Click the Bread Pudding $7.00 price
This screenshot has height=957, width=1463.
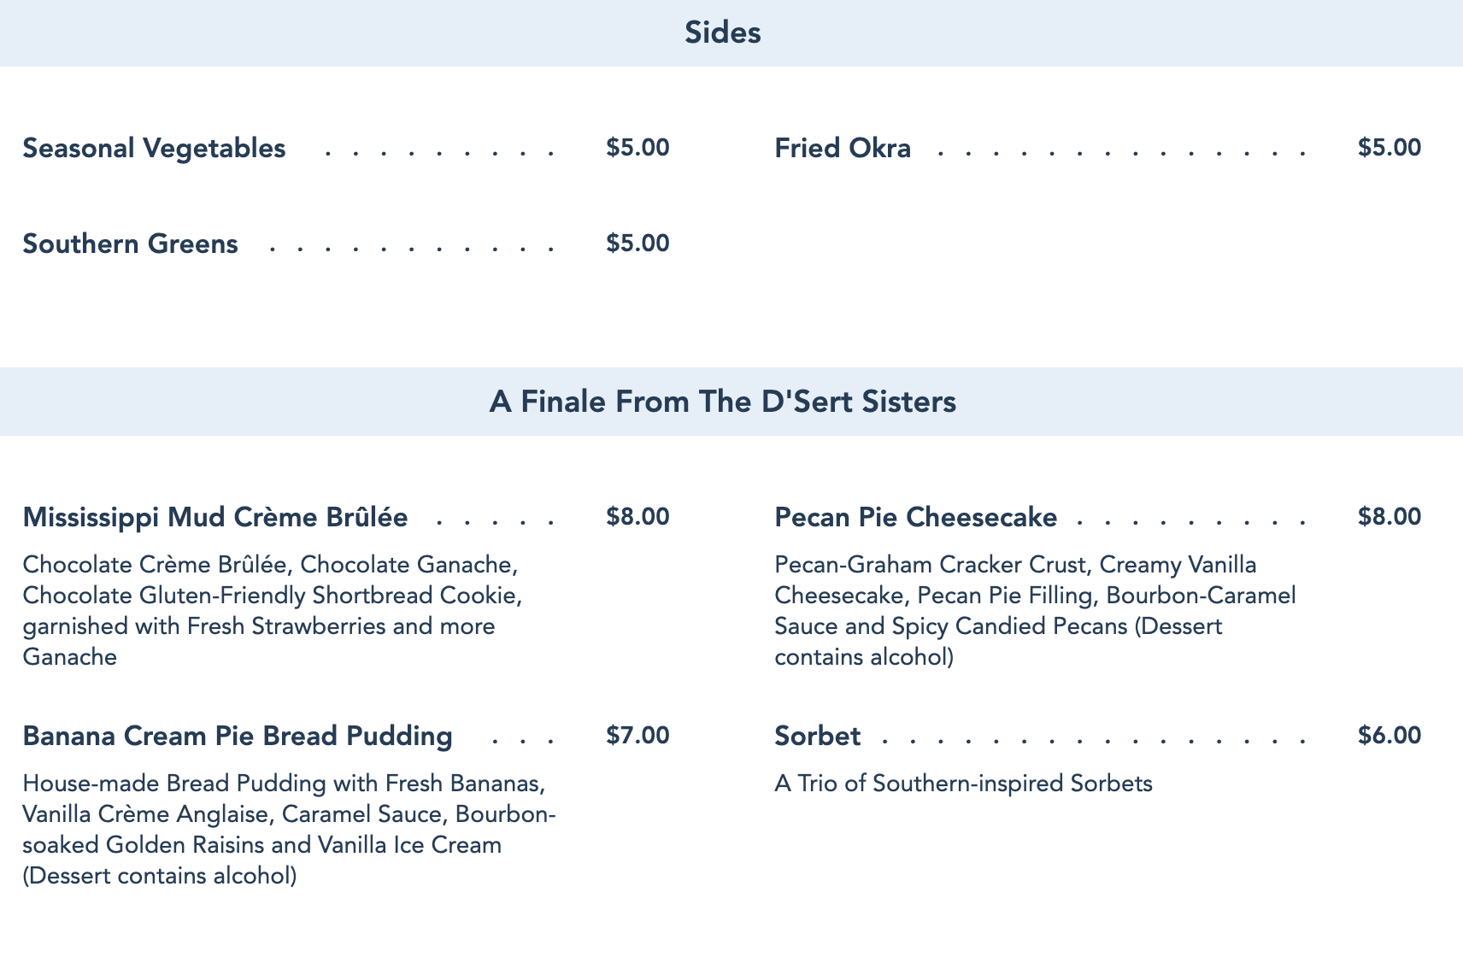click(637, 736)
